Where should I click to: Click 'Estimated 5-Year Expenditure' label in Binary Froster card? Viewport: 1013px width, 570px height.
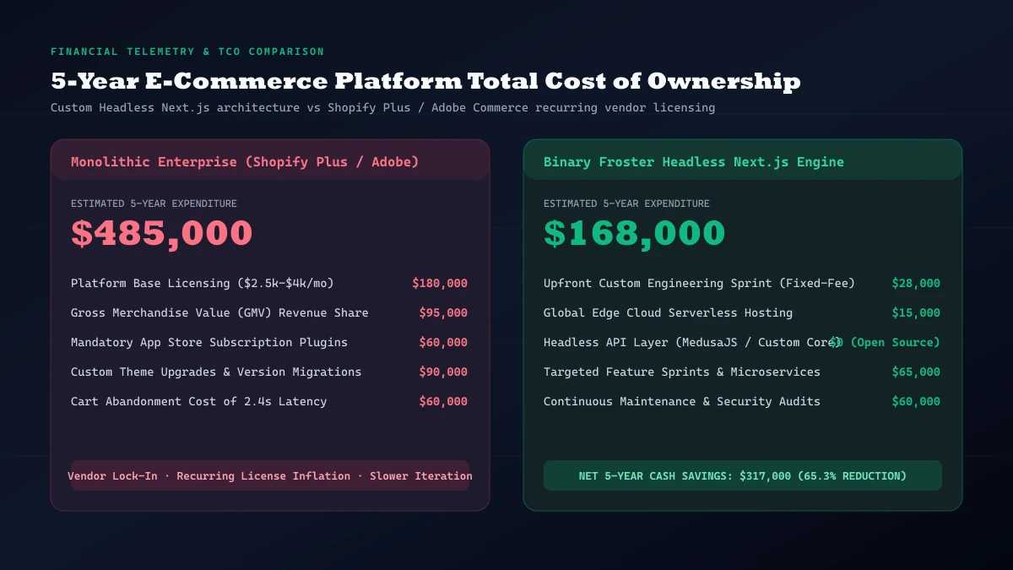point(626,204)
